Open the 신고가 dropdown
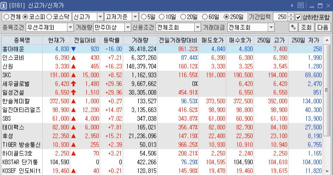Image resolution: width=333 pixels, height=175 pixels. 100,17
